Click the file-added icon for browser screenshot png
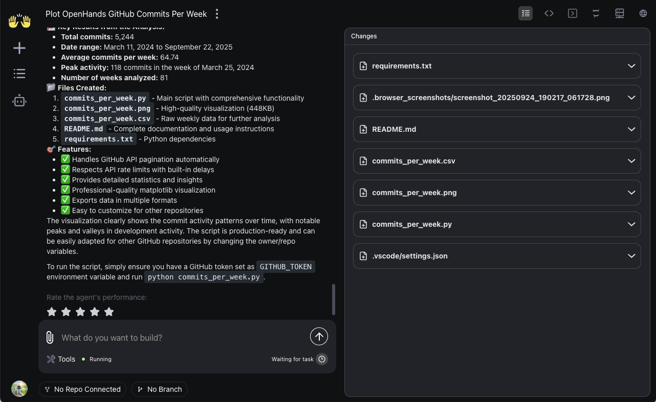Image resolution: width=656 pixels, height=402 pixels. pos(363,98)
